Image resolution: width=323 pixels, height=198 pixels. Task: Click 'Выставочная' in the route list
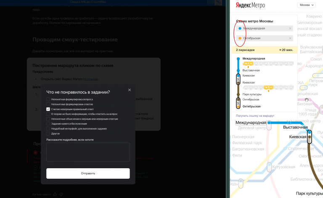[251, 70]
